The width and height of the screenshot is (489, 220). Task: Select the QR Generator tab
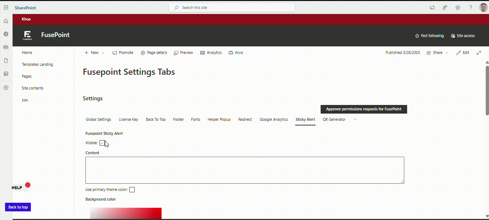(x=334, y=119)
